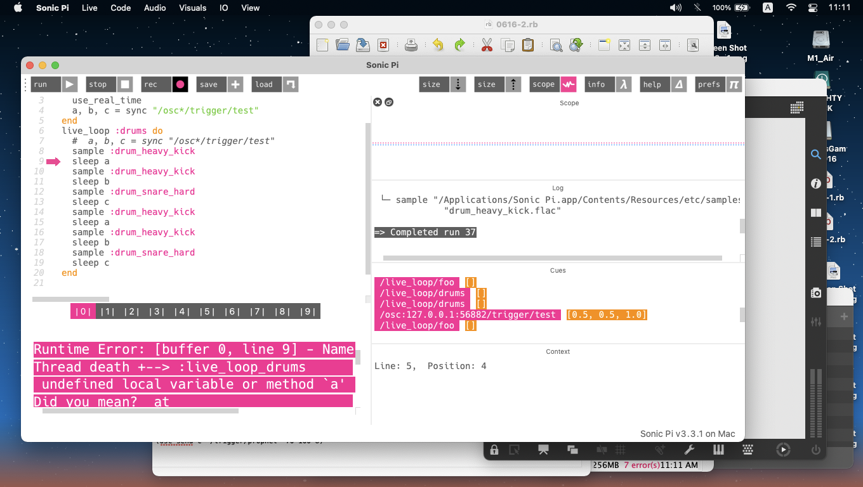Open the Visuals menu in menu bar
Screen dimensions: 863x487
(x=192, y=8)
